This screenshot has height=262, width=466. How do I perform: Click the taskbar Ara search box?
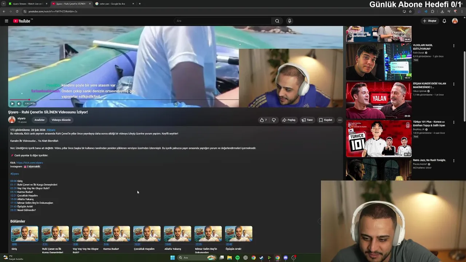197,258
